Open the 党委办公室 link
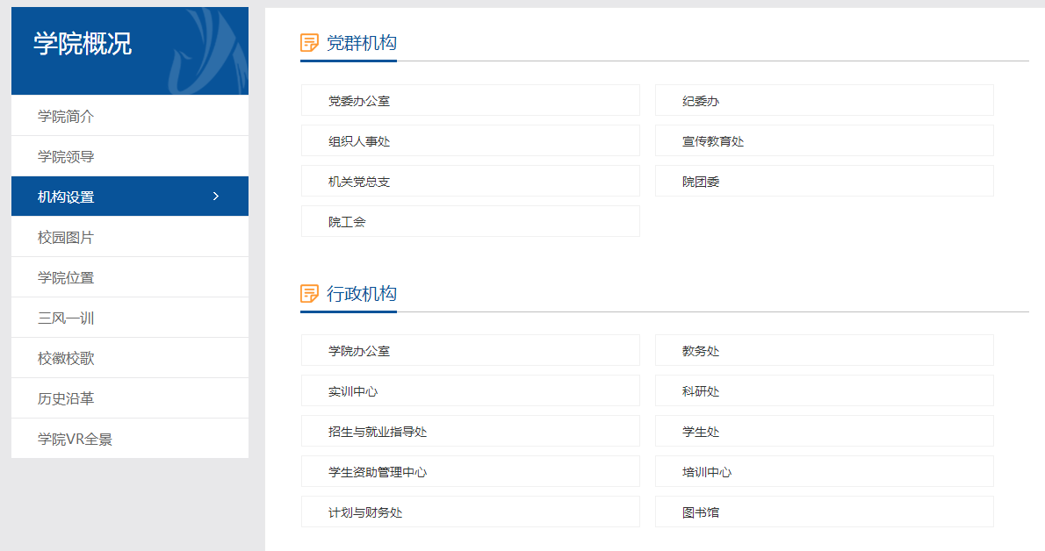Image resolution: width=1045 pixels, height=551 pixels. click(359, 101)
